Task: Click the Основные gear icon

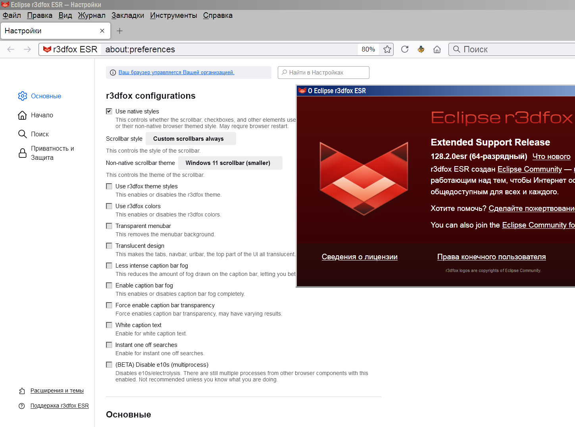Action: 23,96
